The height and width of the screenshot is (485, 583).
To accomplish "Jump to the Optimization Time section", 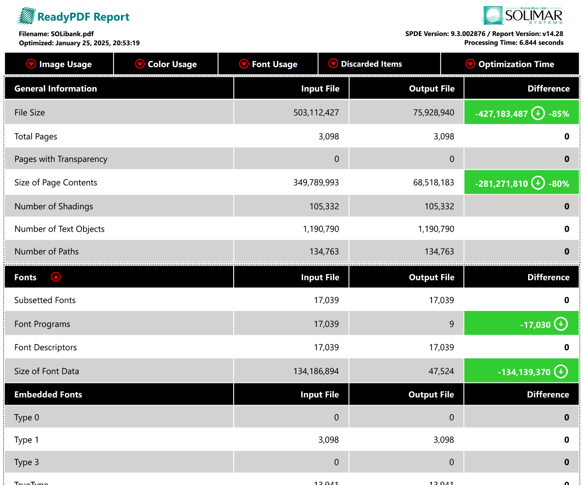I will click(516, 64).
